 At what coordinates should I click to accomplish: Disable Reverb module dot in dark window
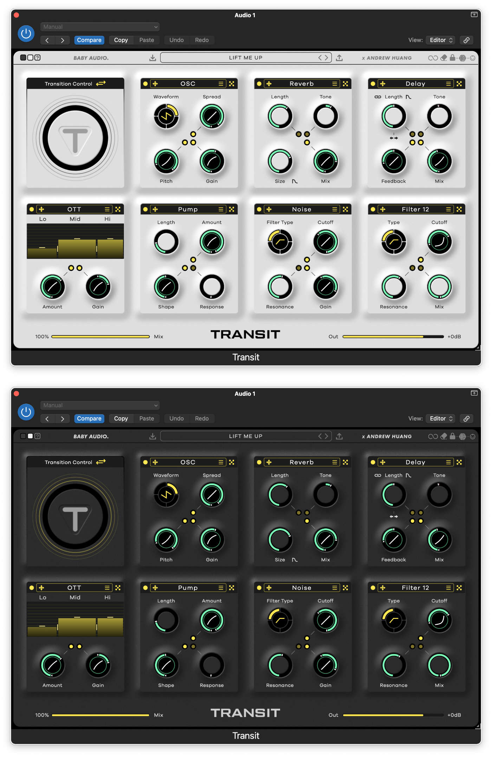pyautogui.click(x=259, y=462)
